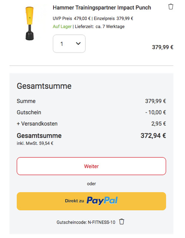Click the Weiter button
The width and height of the screenshot is (185, 238).
(x=91, y=166)
